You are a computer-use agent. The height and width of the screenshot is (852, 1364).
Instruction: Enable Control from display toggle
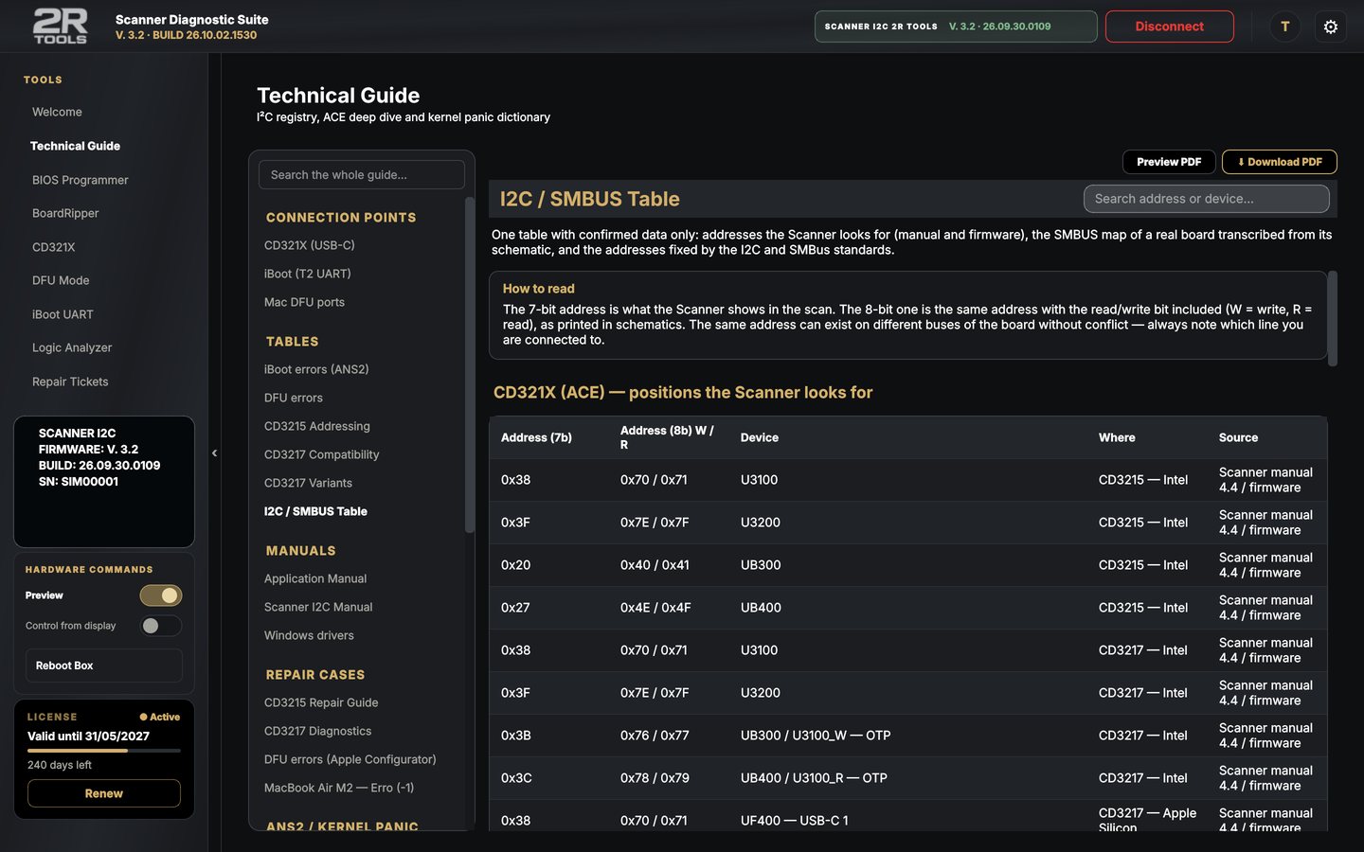[161, 626]
